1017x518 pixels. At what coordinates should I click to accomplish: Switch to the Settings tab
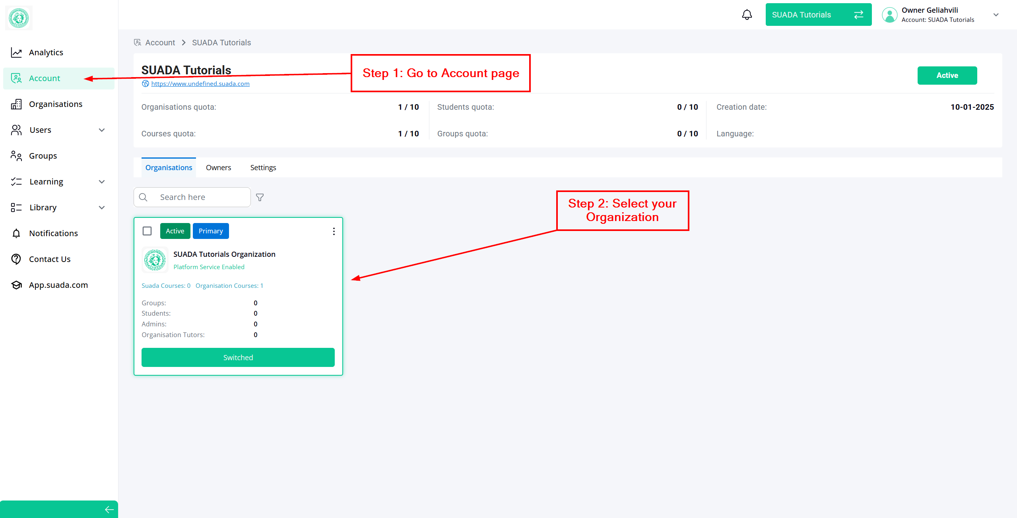click(x=263, y=168)
